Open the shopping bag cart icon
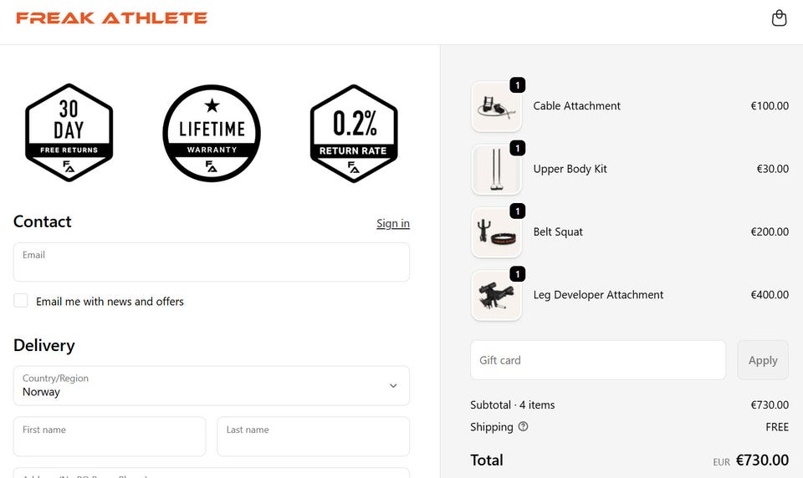The height and width of the screenshot is (478, 803). (779, 18)
